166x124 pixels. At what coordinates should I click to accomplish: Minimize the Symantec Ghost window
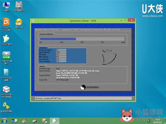pos(122,21)
